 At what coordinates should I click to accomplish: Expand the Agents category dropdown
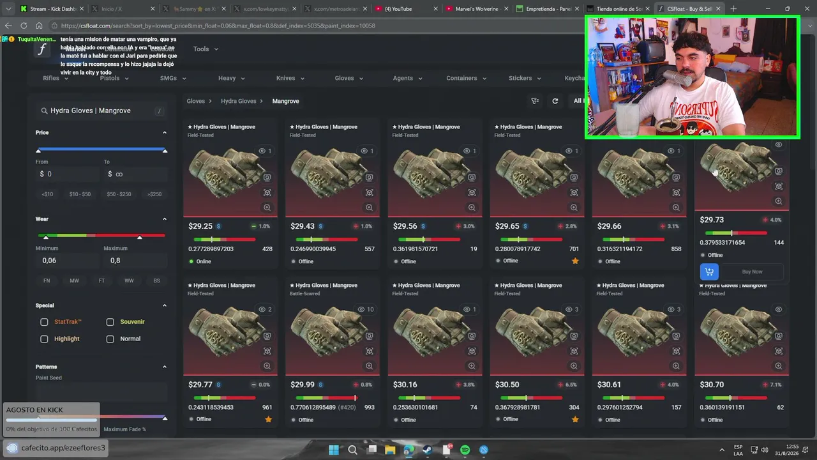407,78
